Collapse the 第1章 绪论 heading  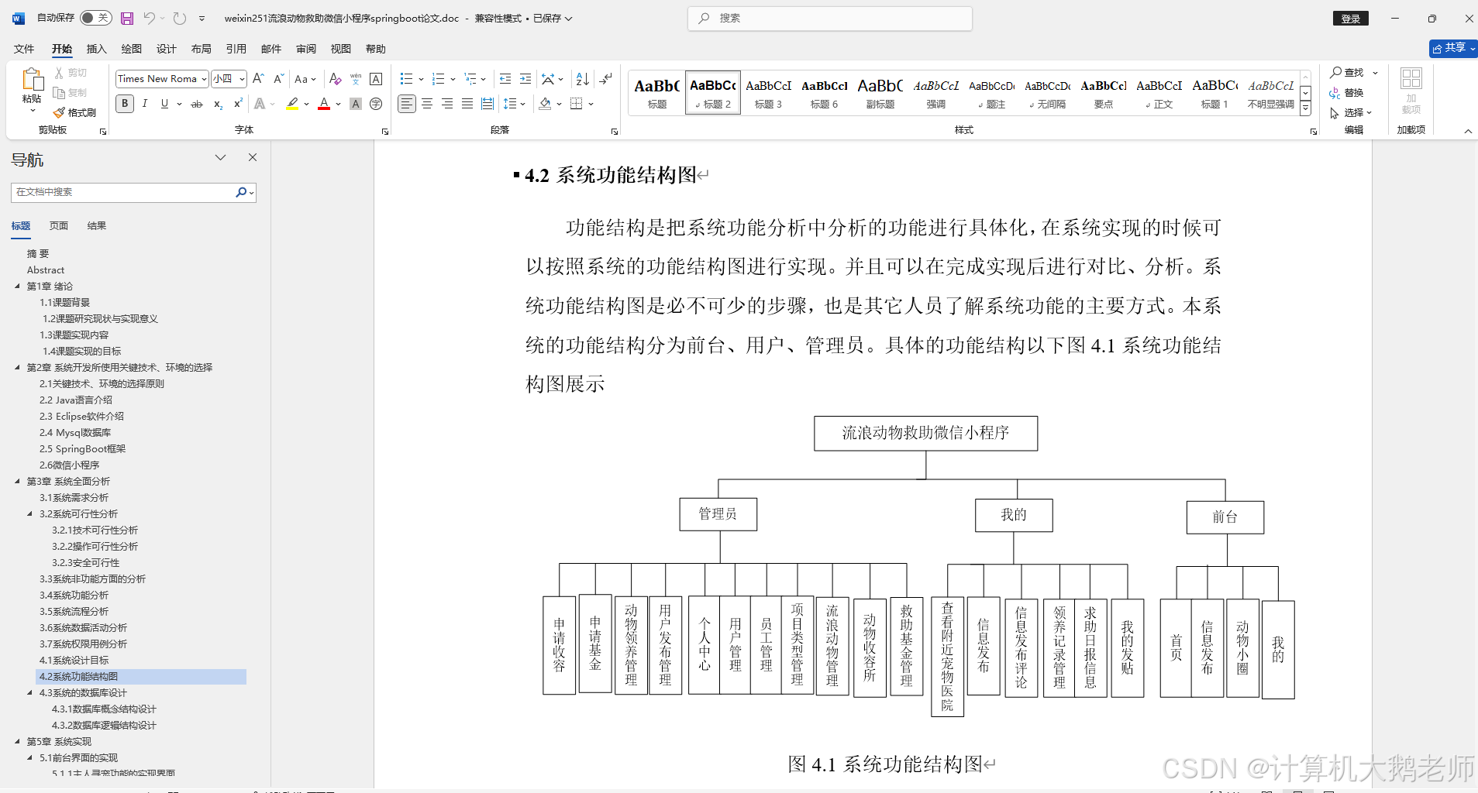(18, 286)
